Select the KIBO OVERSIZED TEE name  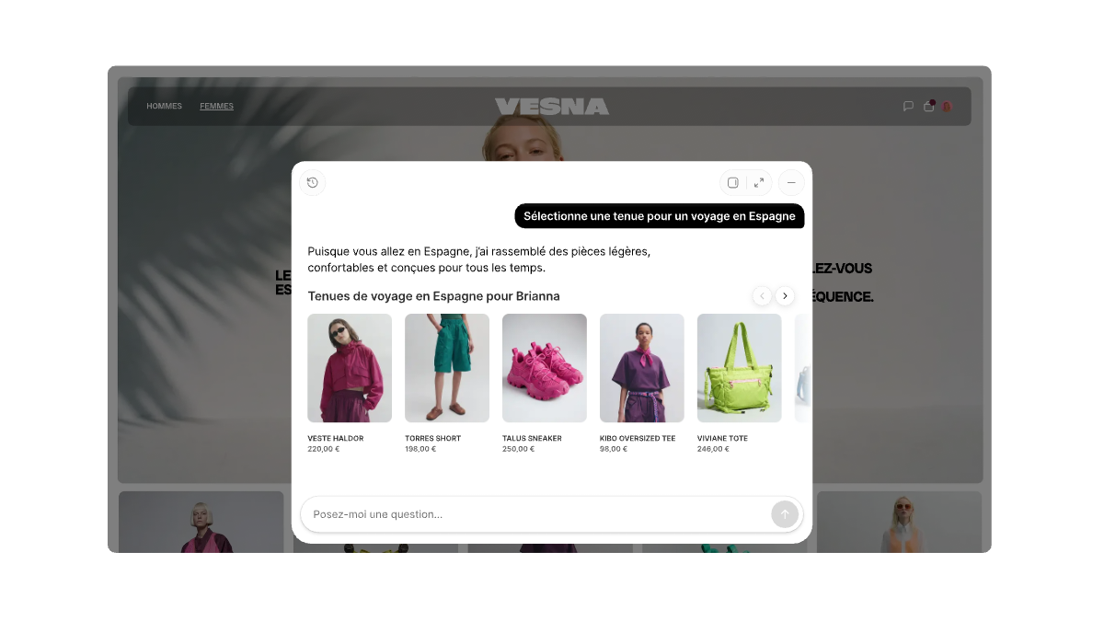638,438
